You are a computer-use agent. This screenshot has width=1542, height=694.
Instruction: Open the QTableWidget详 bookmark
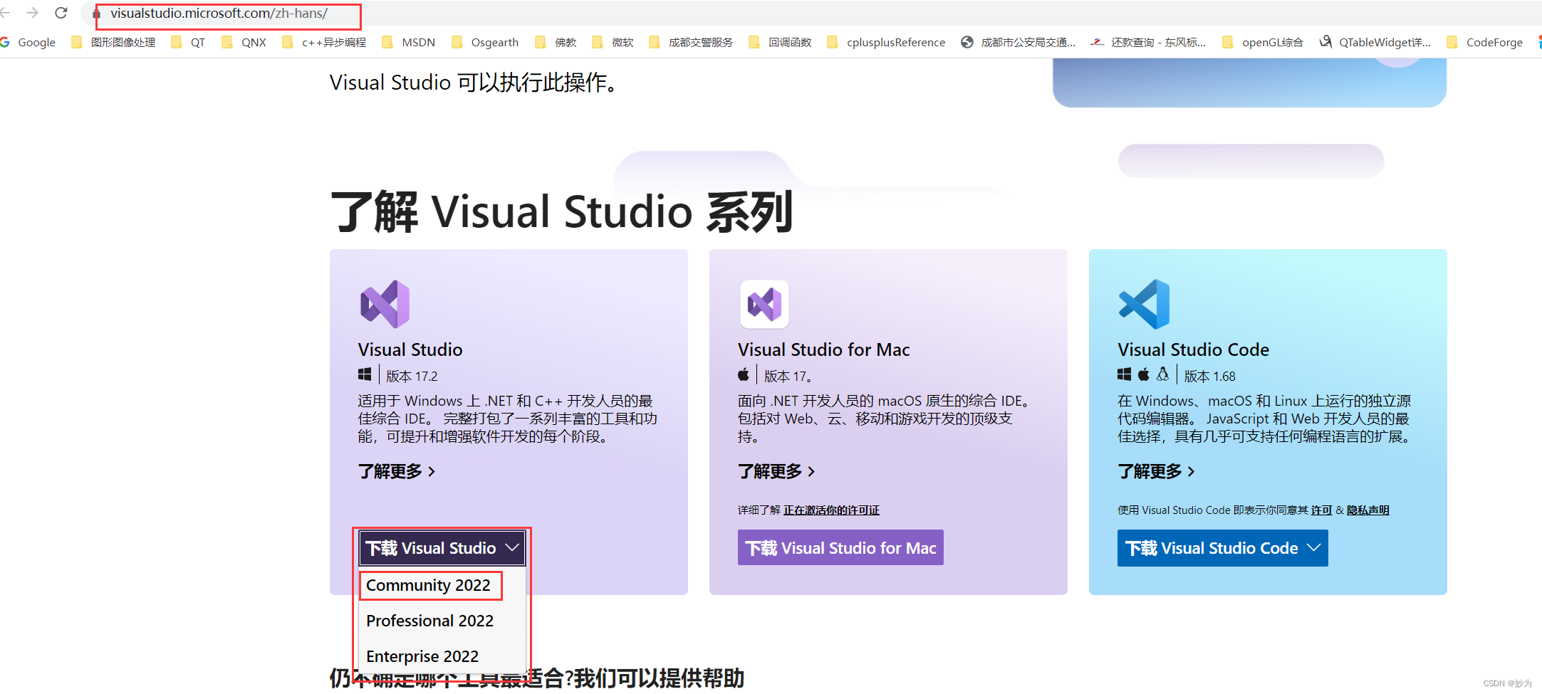[1375, 42]
